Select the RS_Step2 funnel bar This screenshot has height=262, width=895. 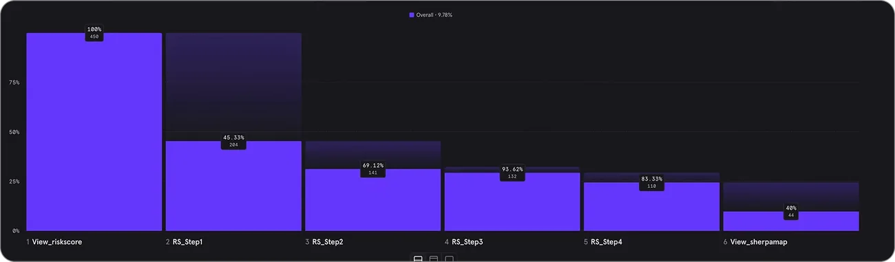(x=372, y=200)
